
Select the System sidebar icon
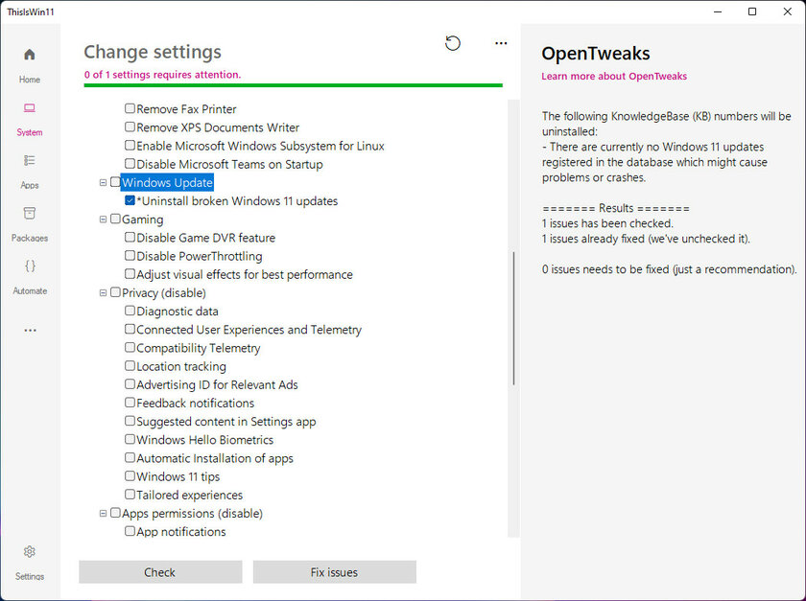[30, 119]
